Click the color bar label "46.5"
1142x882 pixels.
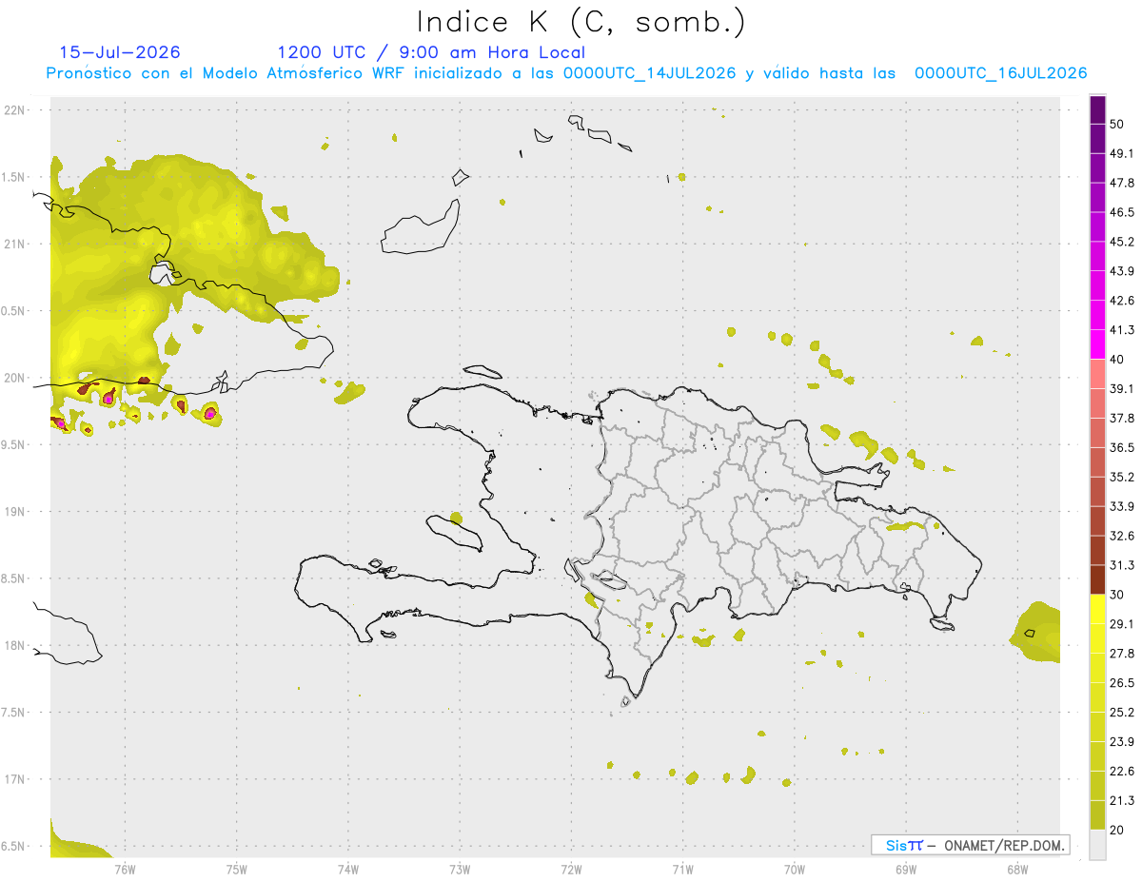click(x=1123, y=212)
